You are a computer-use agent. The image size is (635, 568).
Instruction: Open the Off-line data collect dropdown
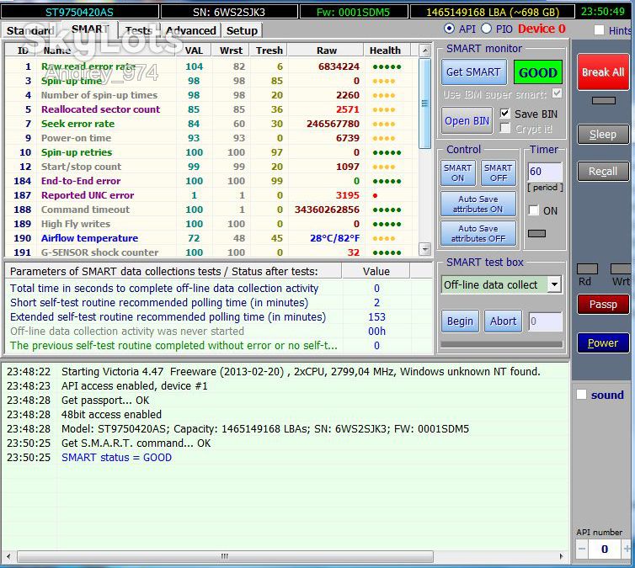(554, 284)
